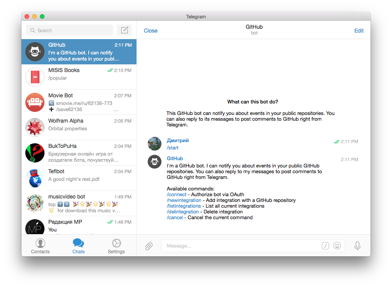Click GitHub bot avatar beside its message
The image size is (392, 287).
pyautogui.click(x=155, y=162)
